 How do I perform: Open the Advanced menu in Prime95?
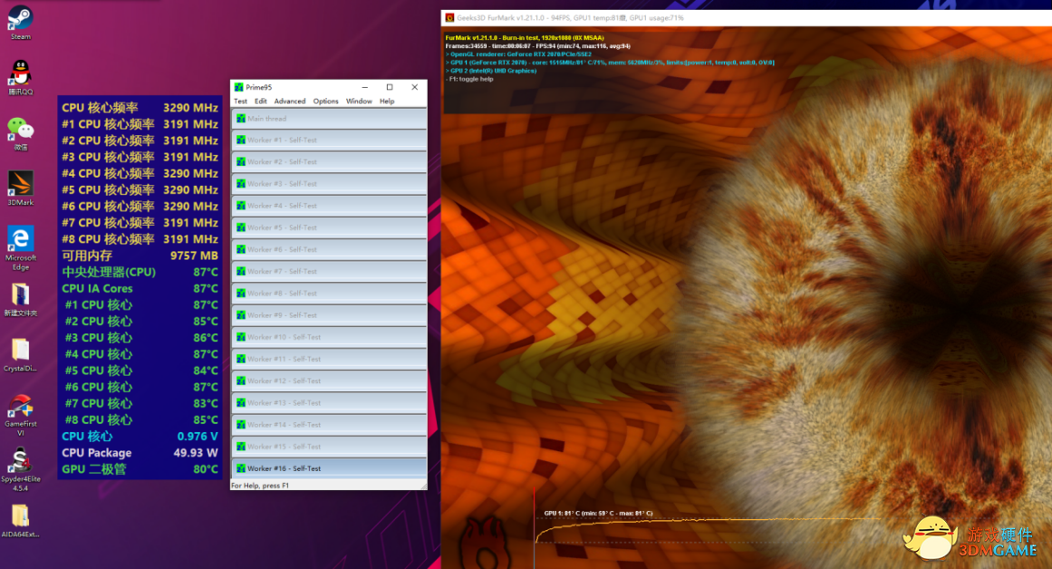[x=290, y=101]
